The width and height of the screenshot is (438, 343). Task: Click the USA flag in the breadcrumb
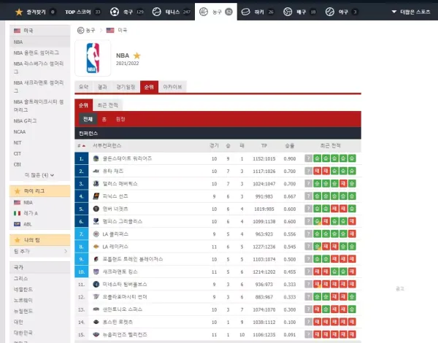(110, 30)
